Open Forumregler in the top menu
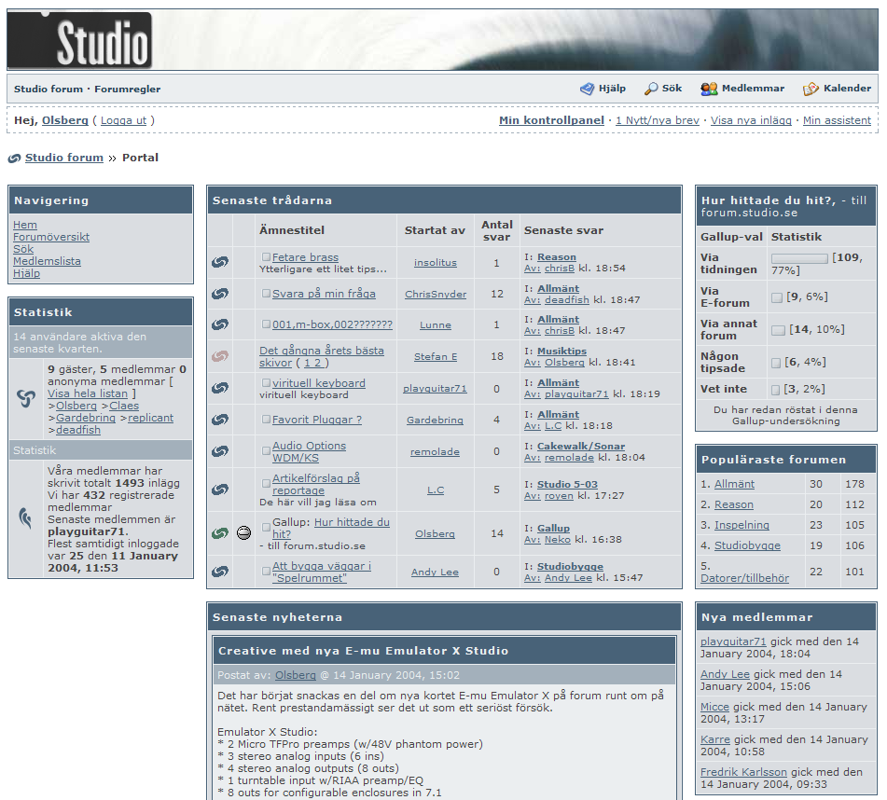 [127, 90]
